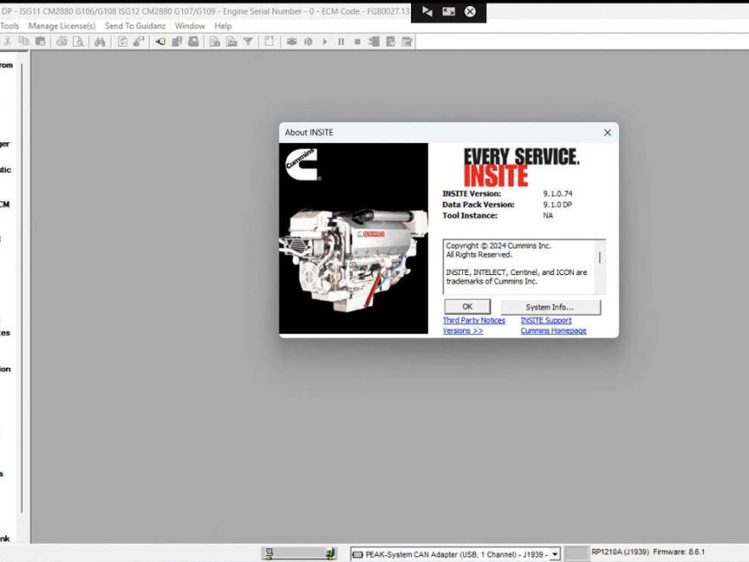Click the funnel filter icon

tap(248, 42)
